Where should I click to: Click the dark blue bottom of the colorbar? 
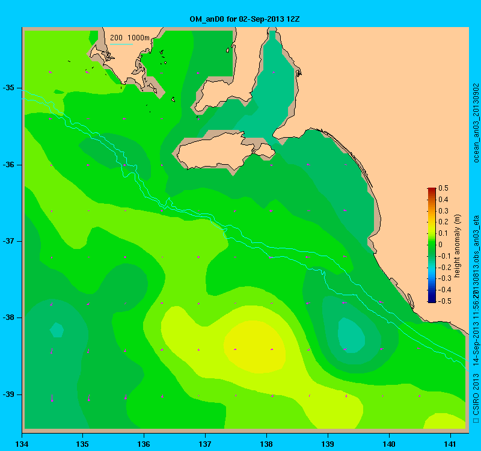click(x=432, y=299)
